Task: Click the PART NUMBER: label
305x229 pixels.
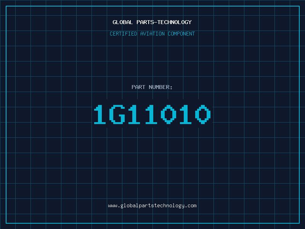Action: (x=152, y=87)
